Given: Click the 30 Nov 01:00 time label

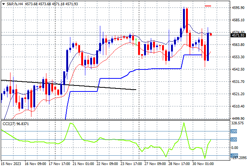Looking at the screenshot, I should click(203, 164).
